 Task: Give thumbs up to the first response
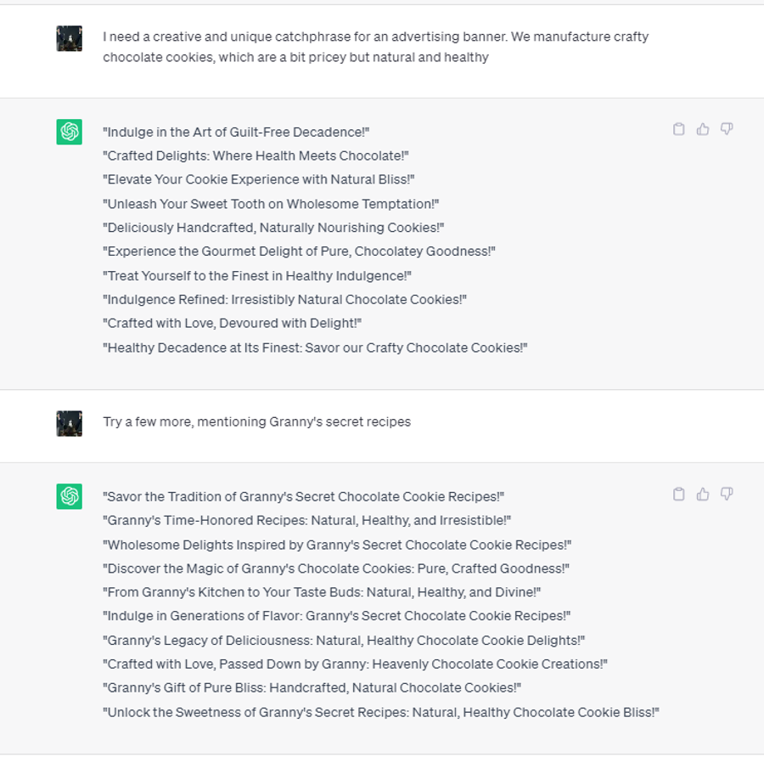pyautogui.click(x=703, y=129)
